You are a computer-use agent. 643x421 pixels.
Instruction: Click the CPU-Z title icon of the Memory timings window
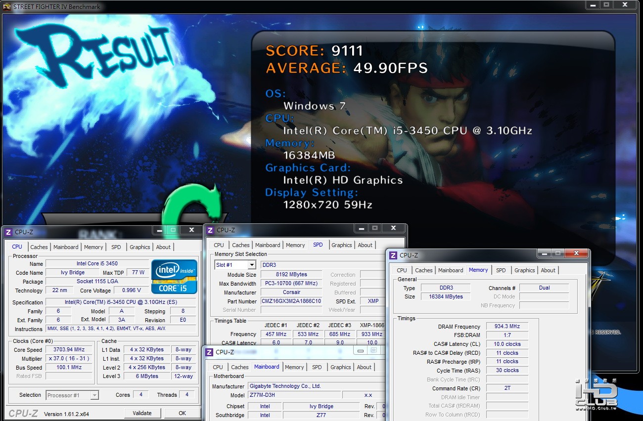point(393,255)
